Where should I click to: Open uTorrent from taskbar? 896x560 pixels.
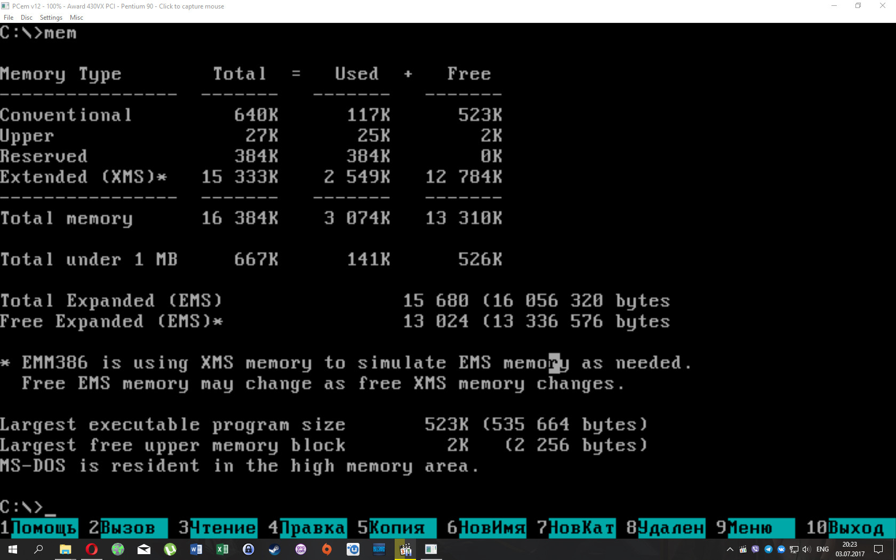tap(170, 549)
